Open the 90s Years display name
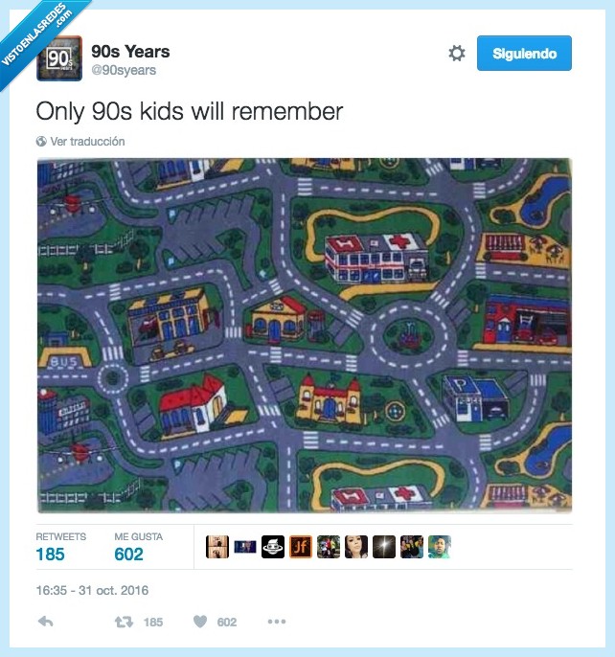This screenshot has height=657, width=615. point(130,51)
